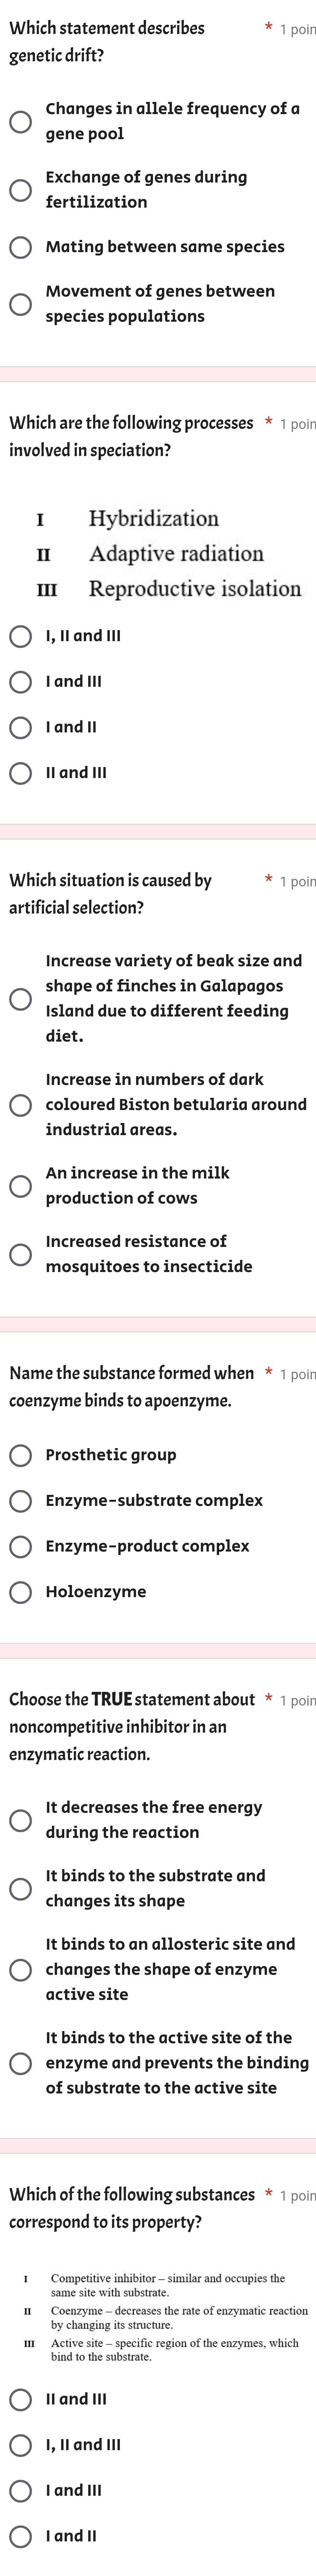Choose 'Enzyme-substrate complex' option
This screenshot has height=2576, width=316.
pos(20,1501)
